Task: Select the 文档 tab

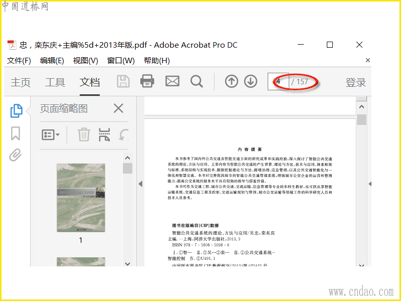Action: click(90, 82)
